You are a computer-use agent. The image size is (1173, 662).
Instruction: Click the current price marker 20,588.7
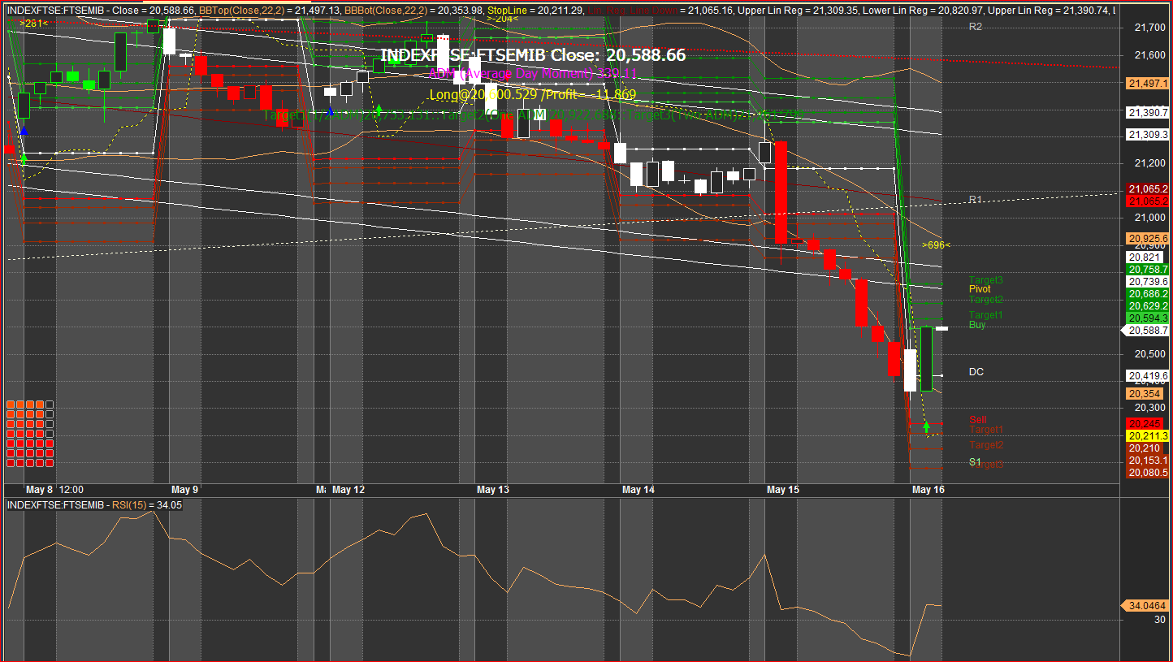[x=1145, y=331]
